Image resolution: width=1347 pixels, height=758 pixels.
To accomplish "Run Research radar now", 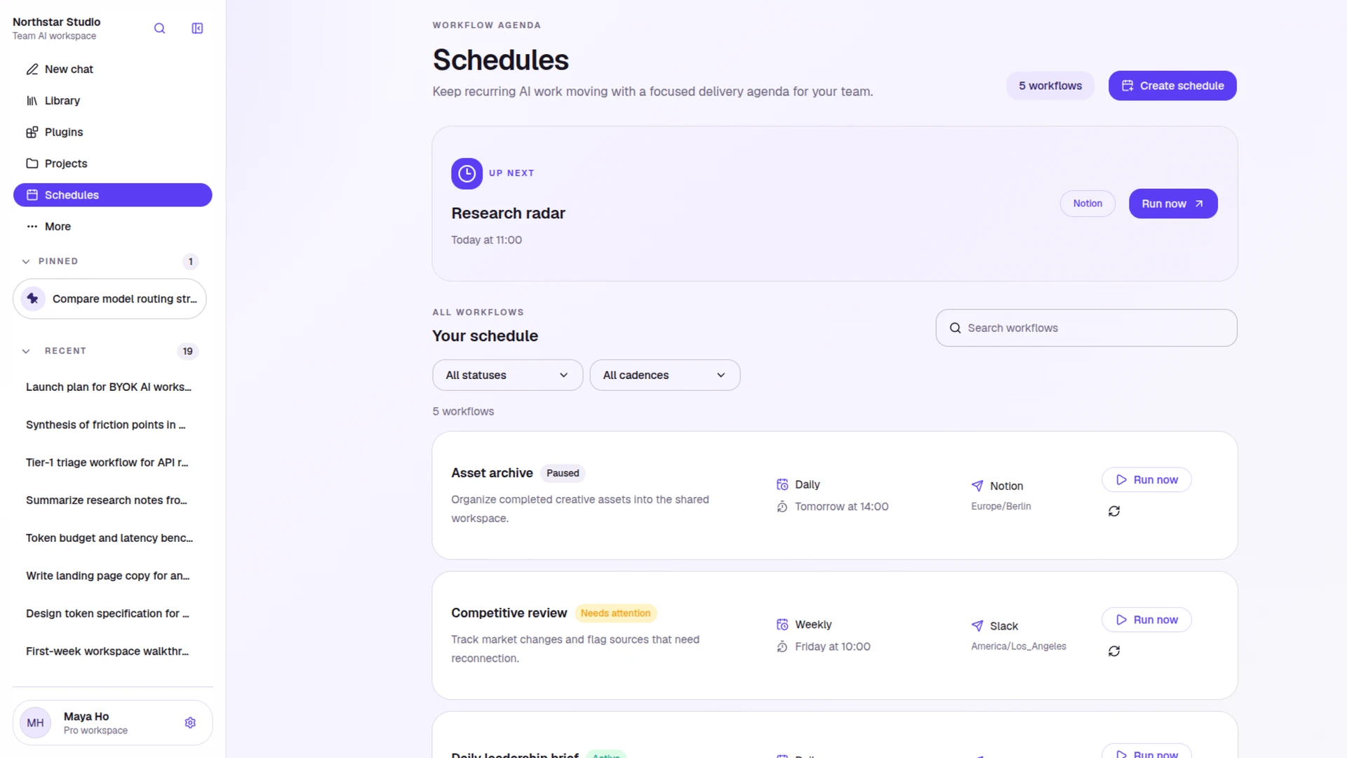I will (1173, 204).
